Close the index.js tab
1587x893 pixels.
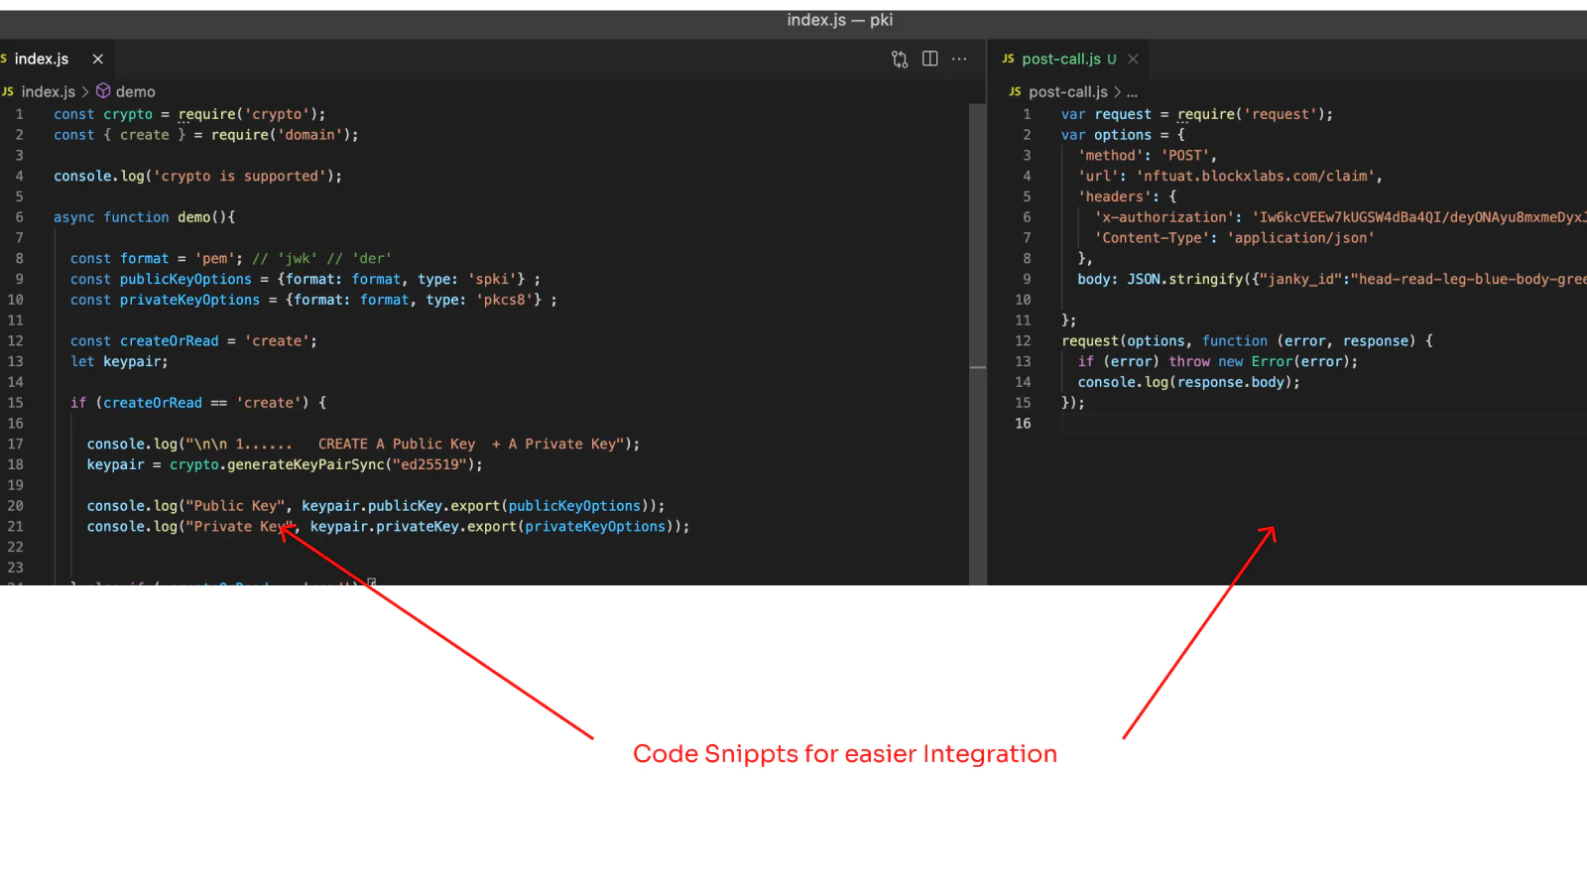pyautogui.click(x=98, y=60)
